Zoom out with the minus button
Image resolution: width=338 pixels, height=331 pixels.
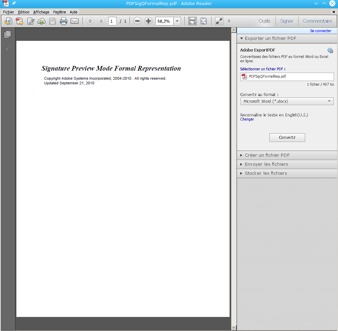coord(137,21)
